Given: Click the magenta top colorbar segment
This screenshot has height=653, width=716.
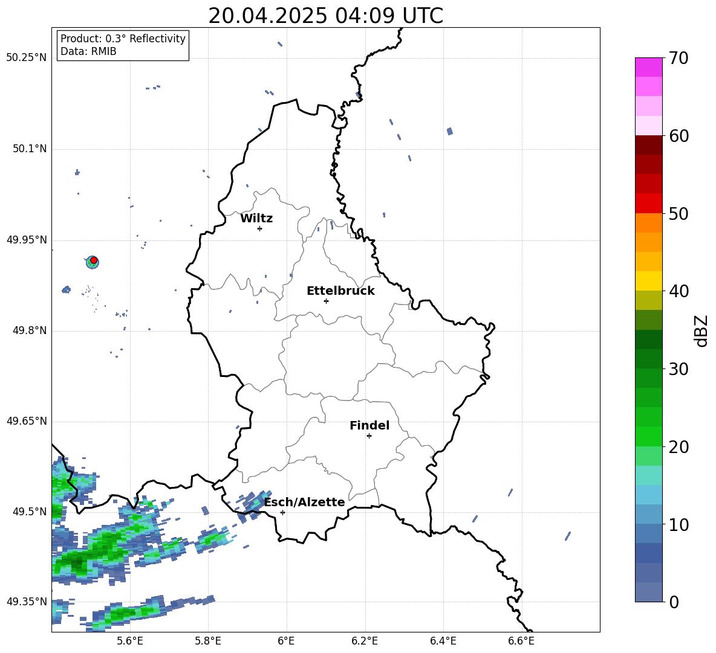Looking at the screenshot, I should point(649,67).
